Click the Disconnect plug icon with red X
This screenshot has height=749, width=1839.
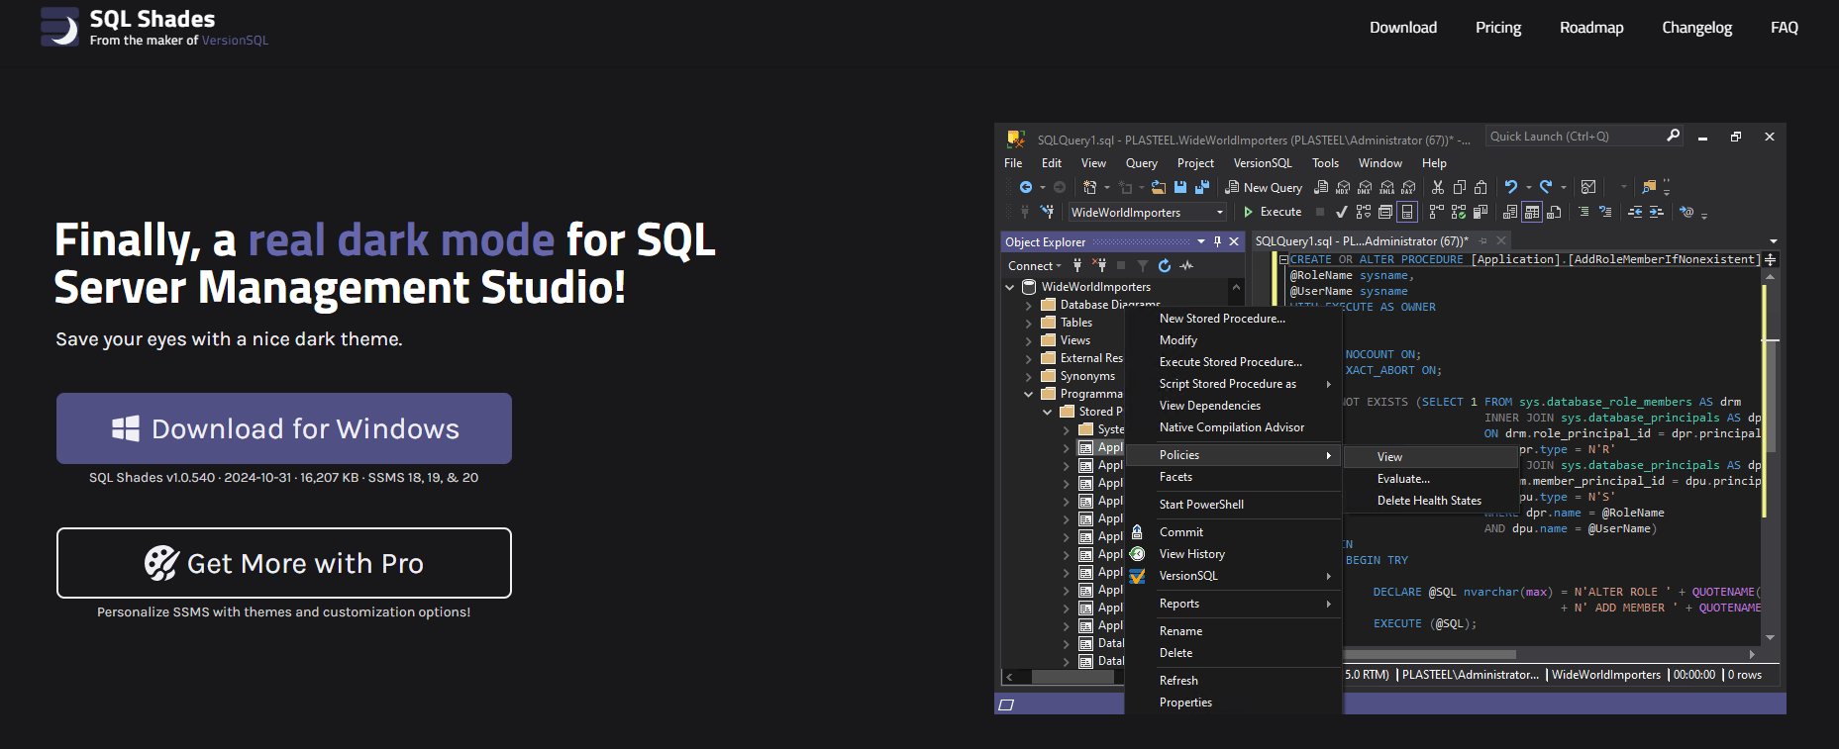pos(1099,265)
